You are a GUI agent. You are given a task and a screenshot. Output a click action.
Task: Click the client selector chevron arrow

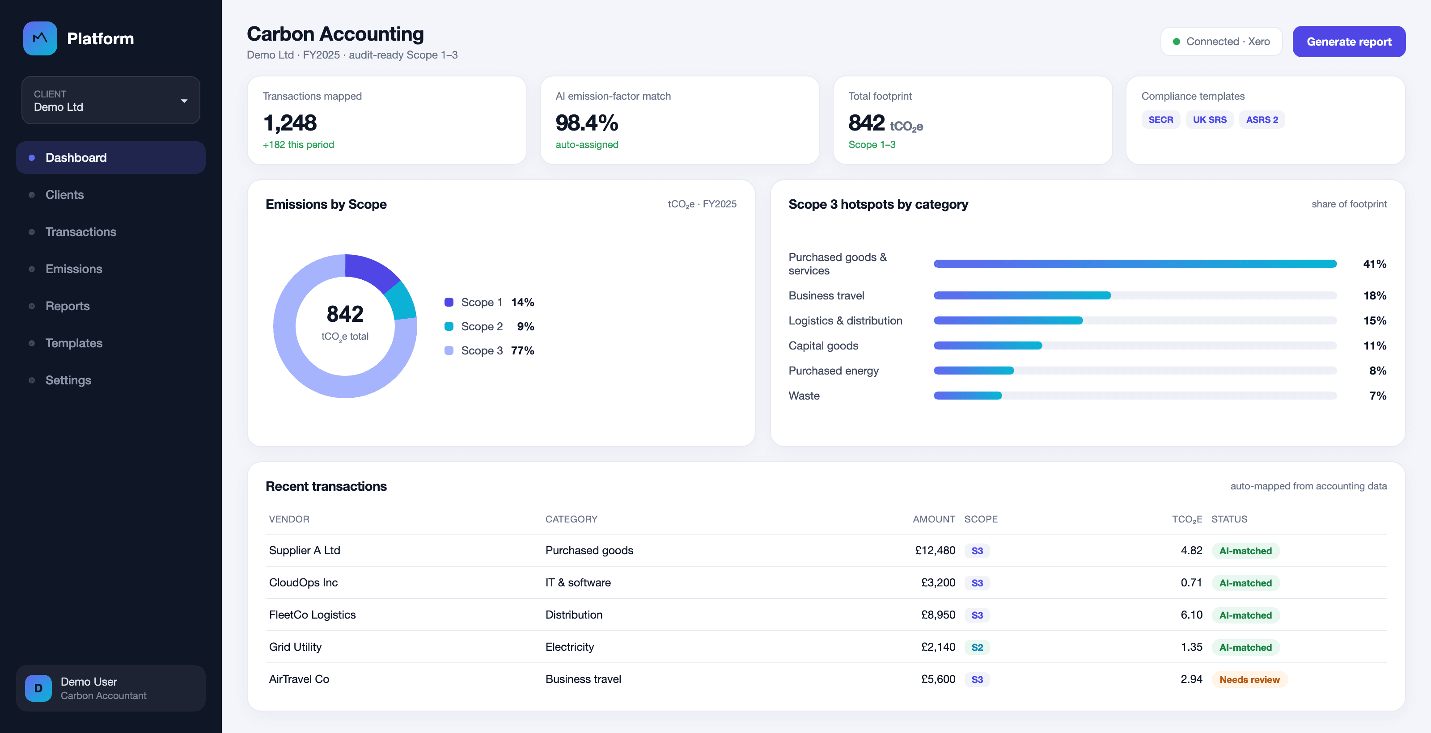[x=184, y=101]
